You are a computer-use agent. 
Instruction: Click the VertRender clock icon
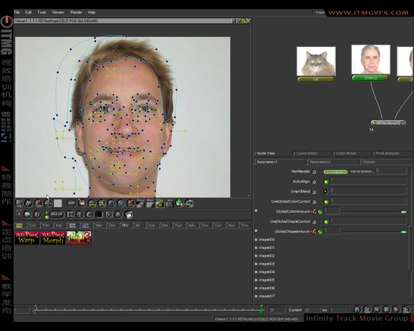[x=314, y=171]
